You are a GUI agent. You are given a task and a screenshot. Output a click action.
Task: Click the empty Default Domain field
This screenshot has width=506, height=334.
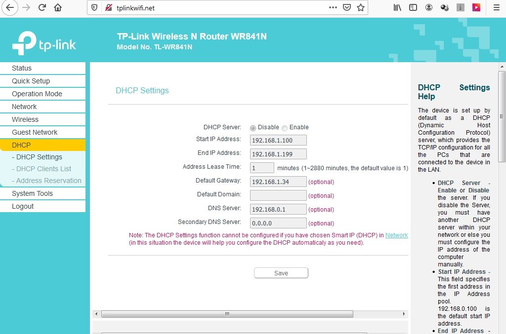tap(278, 195)
